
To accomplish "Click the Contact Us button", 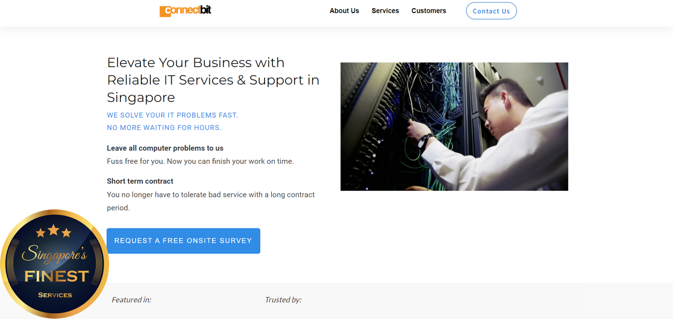I will pyautogui.click(x=491, y=11).
